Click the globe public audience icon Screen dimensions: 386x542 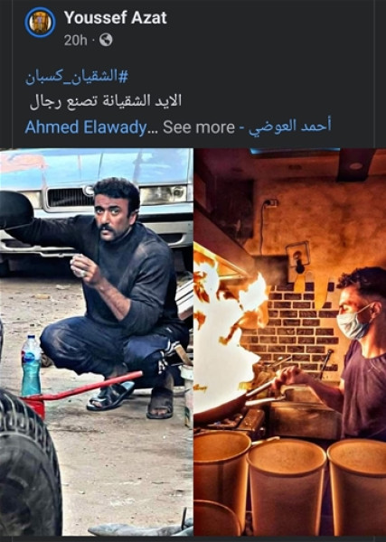pos(106,40)
